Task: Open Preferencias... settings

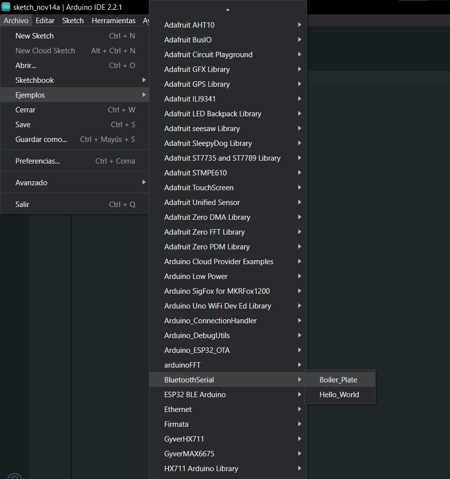Action: (75, 161)
